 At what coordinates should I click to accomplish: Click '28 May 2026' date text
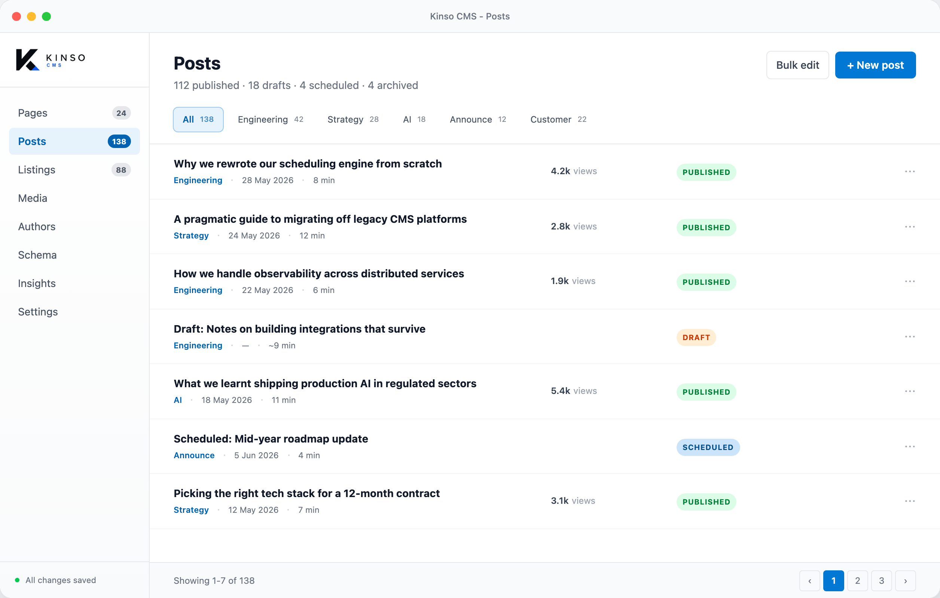(x=268, y=180)
